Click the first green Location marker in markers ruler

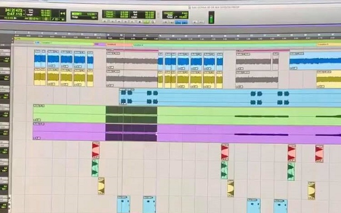(x=67, y=43)
